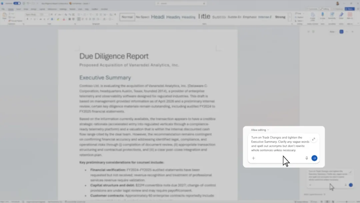
Task: Open the font name combo box
Action: [32, 15]
